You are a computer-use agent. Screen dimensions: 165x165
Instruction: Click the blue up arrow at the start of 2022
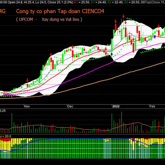pyautogui.click(x=112, y=54)
